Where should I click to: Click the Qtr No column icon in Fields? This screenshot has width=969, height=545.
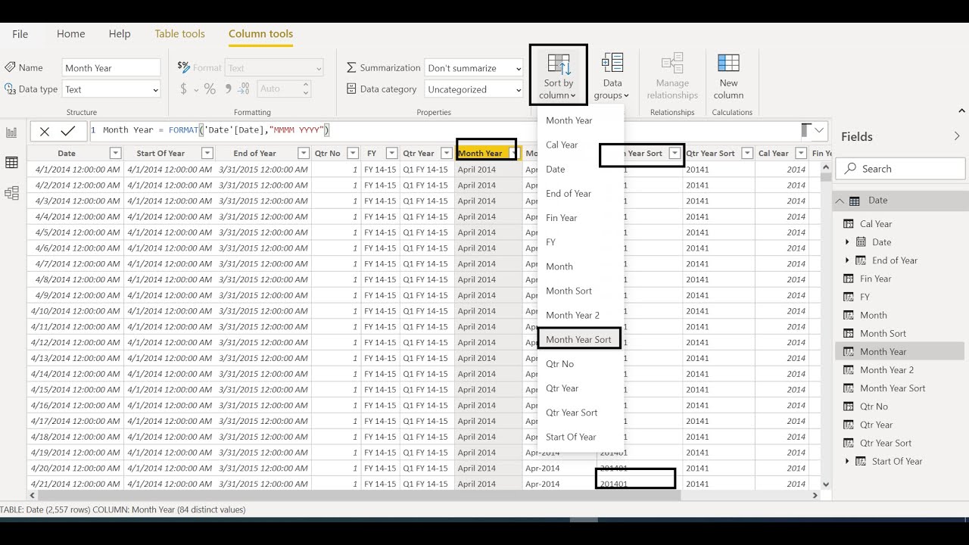click(848, 406)
